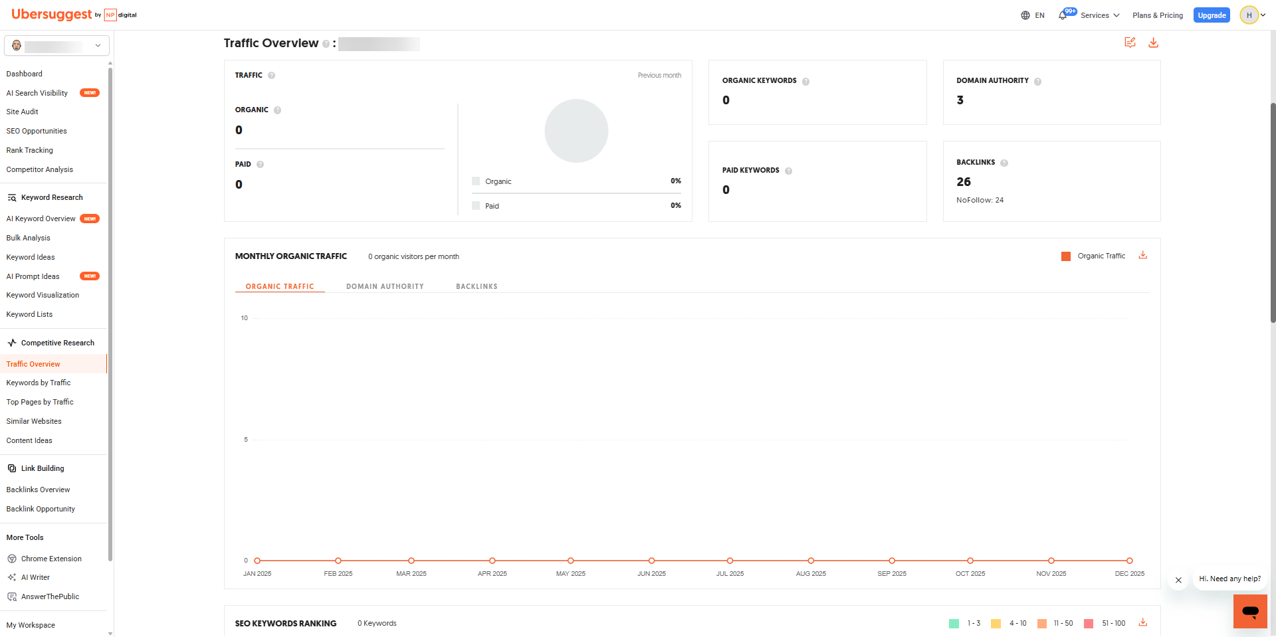Open Keywords by Traffic in sidebar

tap(39, 383)
